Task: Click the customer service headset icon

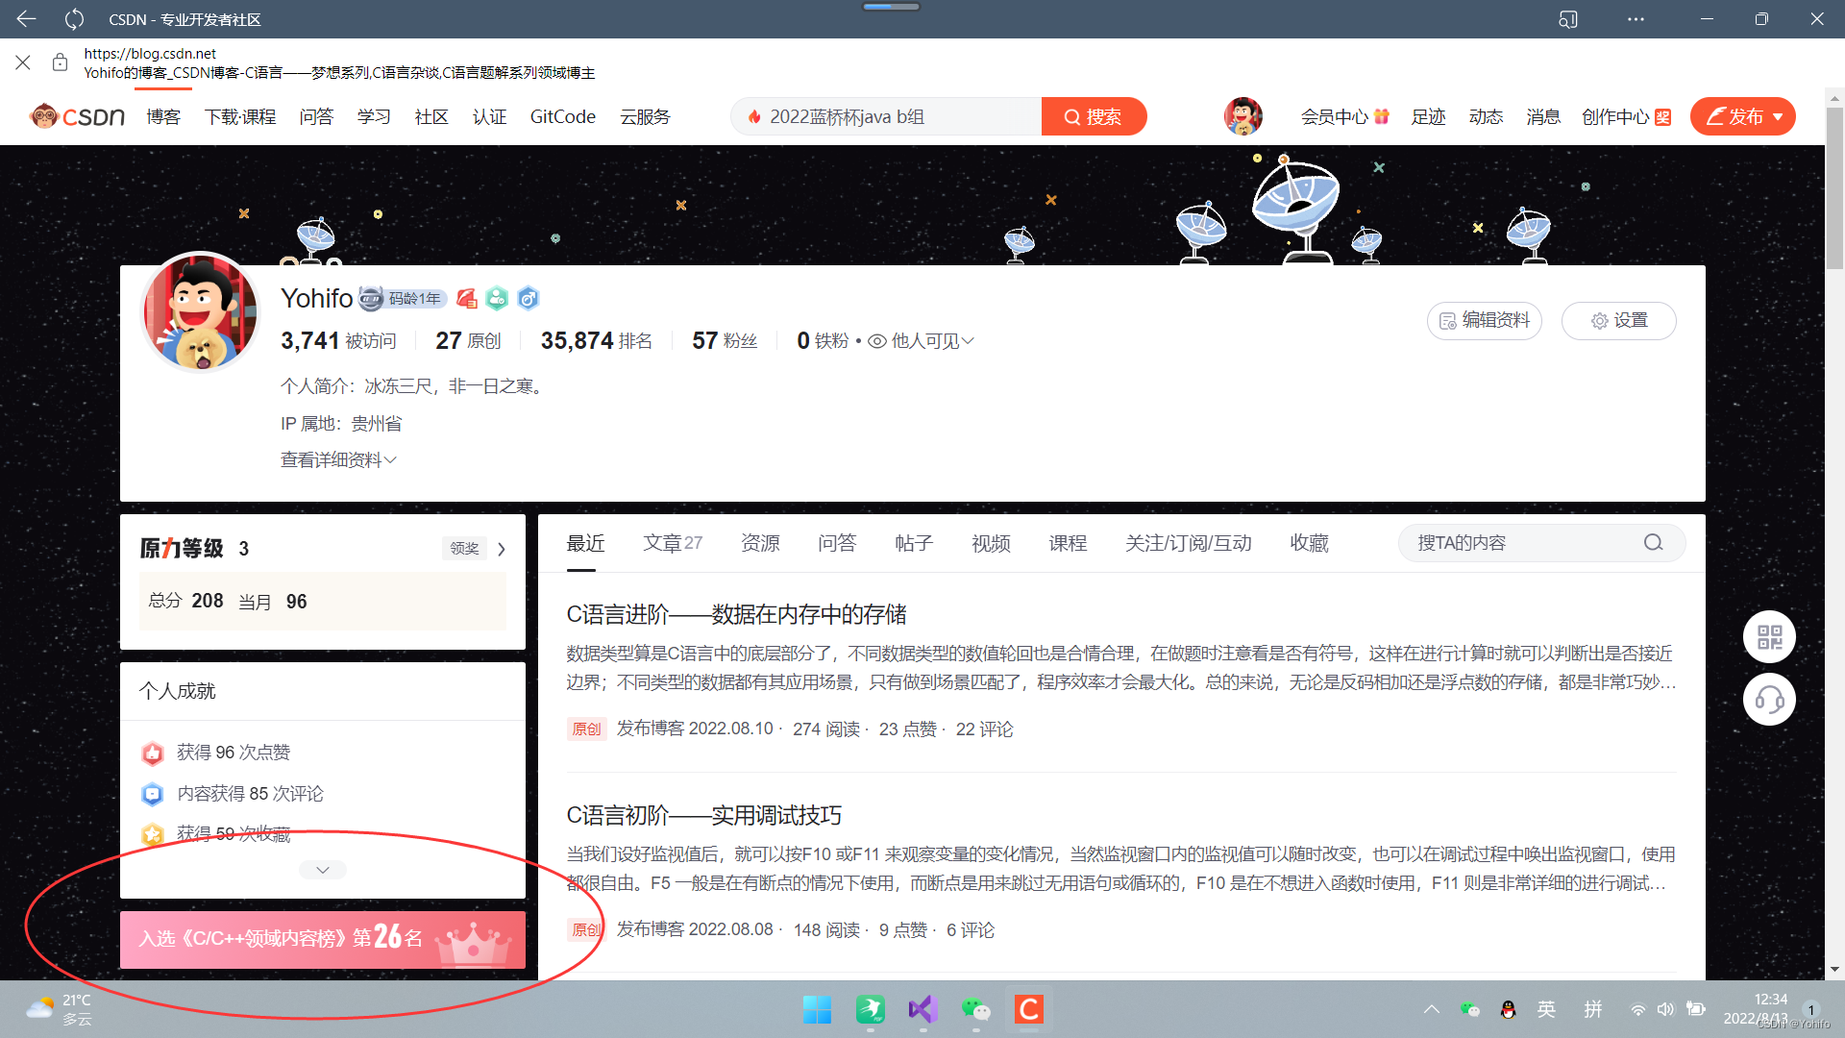Action: (x=1769, y=699)
